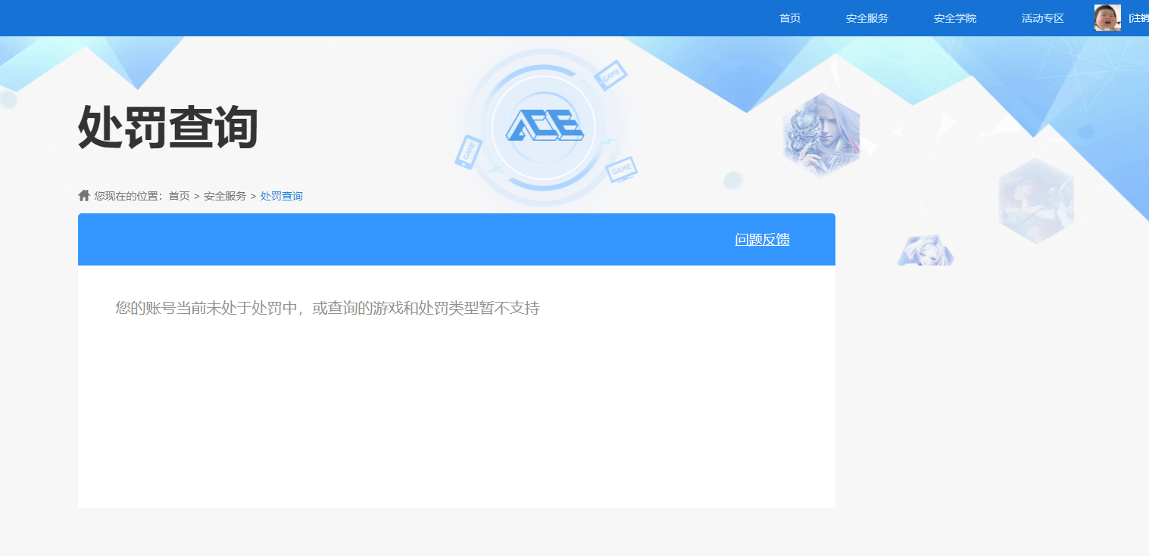Open the 问题反馈 feedback link
Image resolution: width=1149 pixels, height=556 pixels.
(762, 240)
